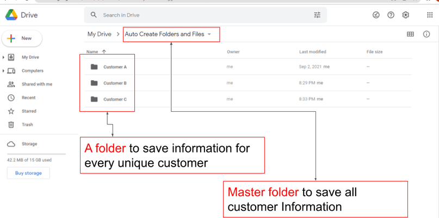Open Trash section
439x218 pixels.
(27, 125)
